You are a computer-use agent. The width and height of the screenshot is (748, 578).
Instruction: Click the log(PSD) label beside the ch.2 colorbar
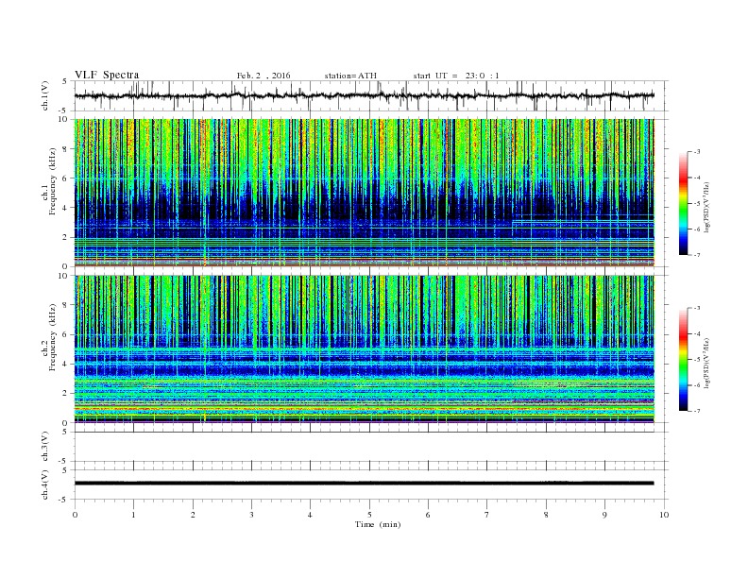pos(708,364)
